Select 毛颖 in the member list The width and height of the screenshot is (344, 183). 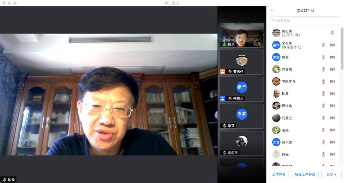[x=286, y=130]
